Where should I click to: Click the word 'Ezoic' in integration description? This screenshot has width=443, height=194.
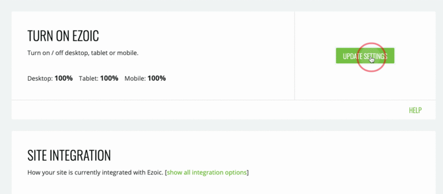click(x=154, y=173)
